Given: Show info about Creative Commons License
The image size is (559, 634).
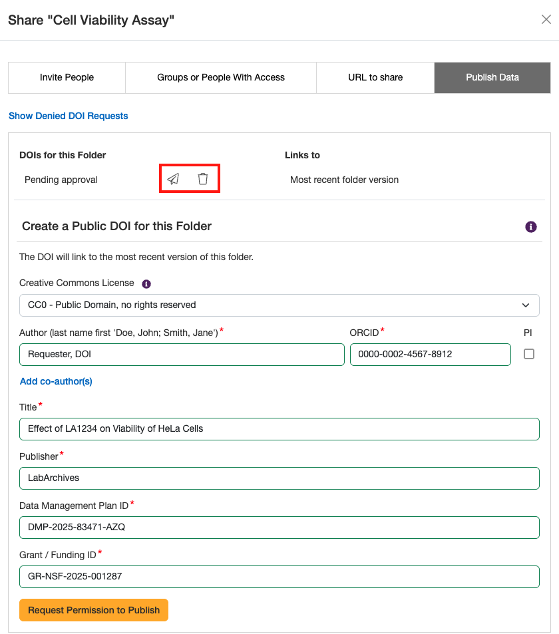Looking at the screenshot, I should pyautogui.click(x=146, y=283).
